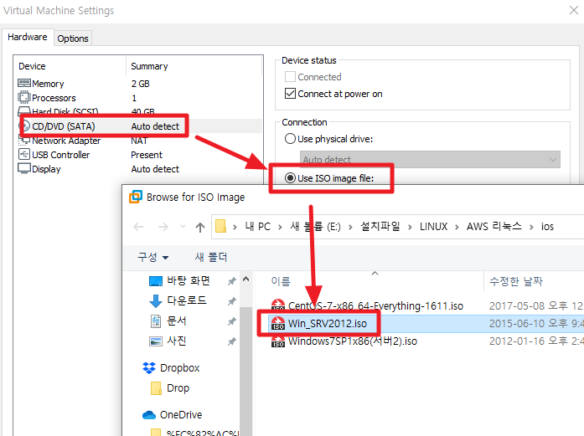This screenshot has height=436, width=584.
Task: Navigate to 내 PC in address bar
Action: click(258, 227)
